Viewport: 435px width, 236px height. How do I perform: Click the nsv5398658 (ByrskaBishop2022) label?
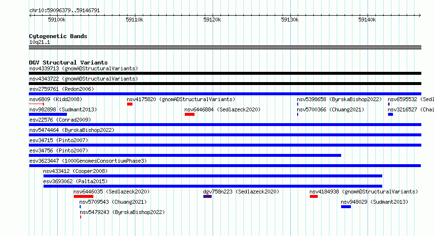[x=339, y=99]
